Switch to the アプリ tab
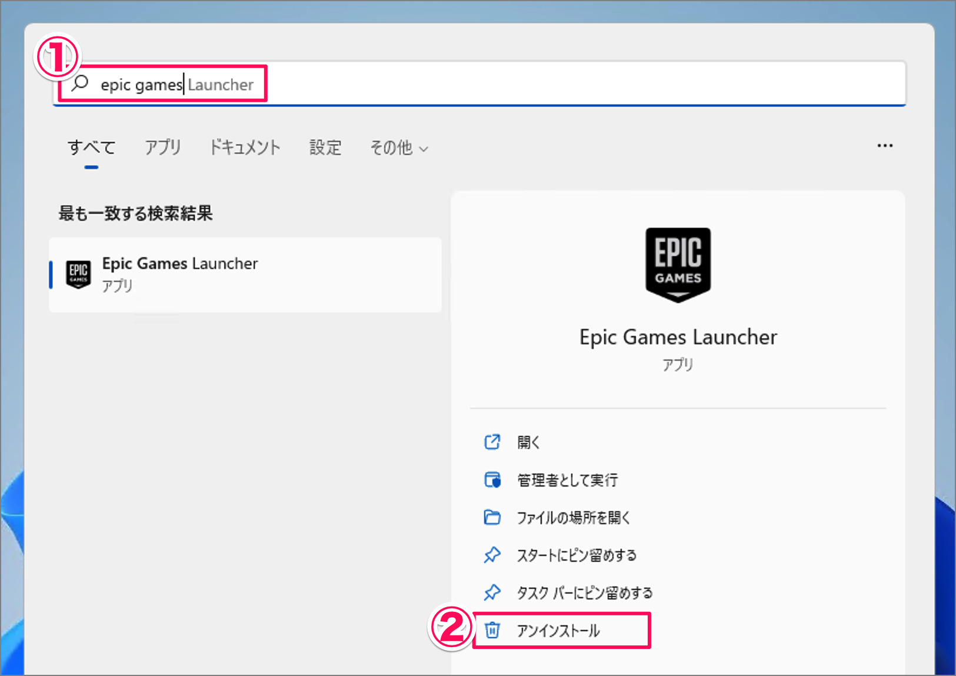The width and height of the screenshot is (956, 676). 163,147
